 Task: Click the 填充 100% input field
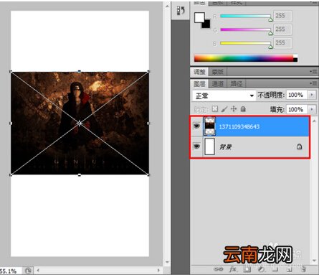tap(297, 109)
